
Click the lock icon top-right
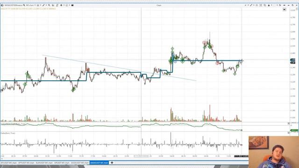pyautogui.click(x=269, y=5)
